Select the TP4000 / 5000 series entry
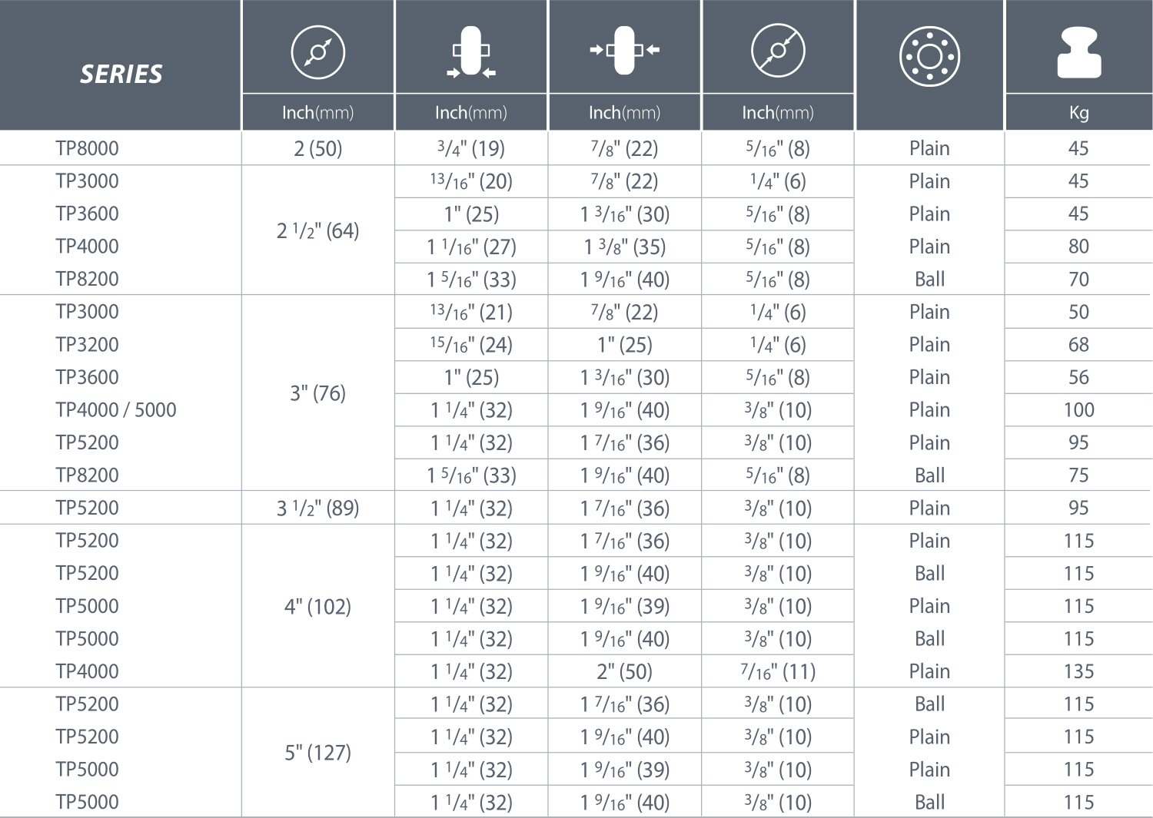Image resolution: width=1153 pixels, height=818 pixels. (116, 410)
